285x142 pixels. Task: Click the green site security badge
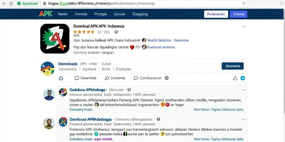(x=19, y=3)
